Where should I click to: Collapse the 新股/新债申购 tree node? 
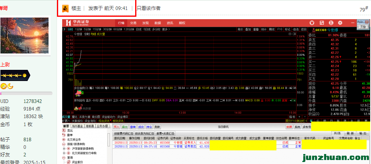point(63,144)
